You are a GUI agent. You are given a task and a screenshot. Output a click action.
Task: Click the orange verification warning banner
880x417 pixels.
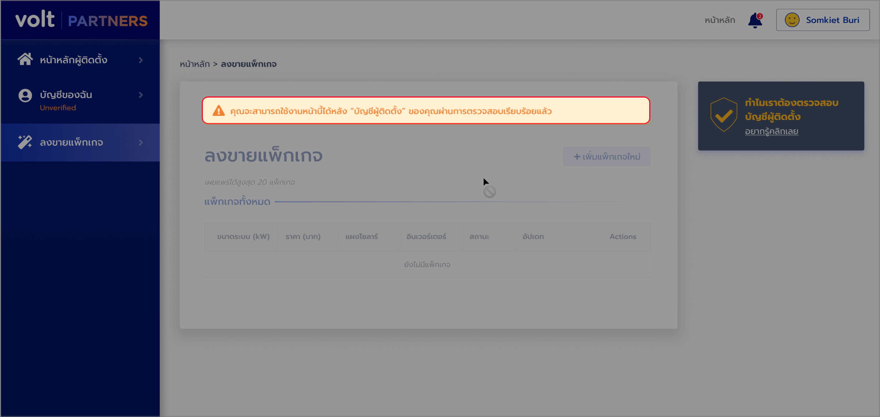pos(426,110)
